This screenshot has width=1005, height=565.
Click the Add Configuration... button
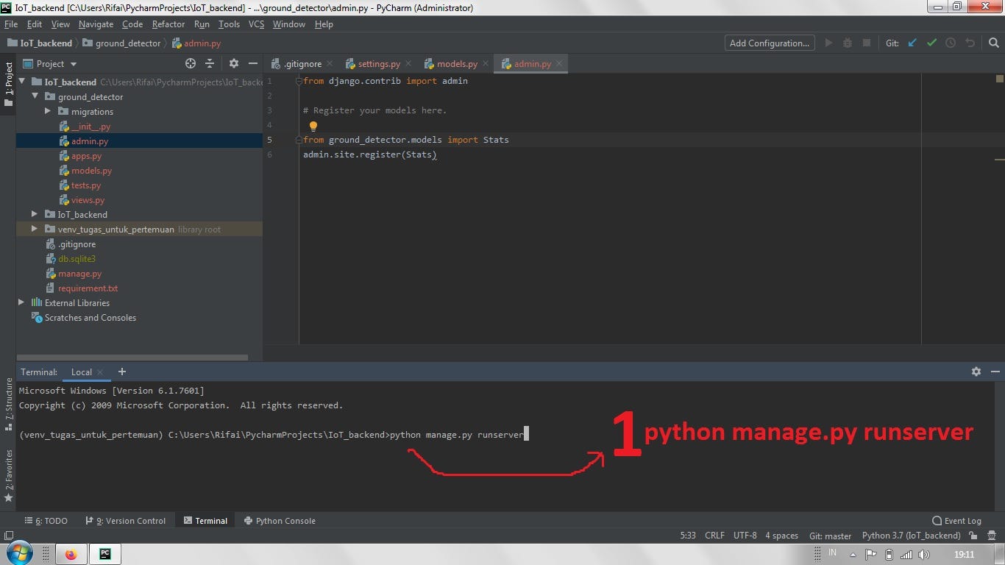coord(770,43)
